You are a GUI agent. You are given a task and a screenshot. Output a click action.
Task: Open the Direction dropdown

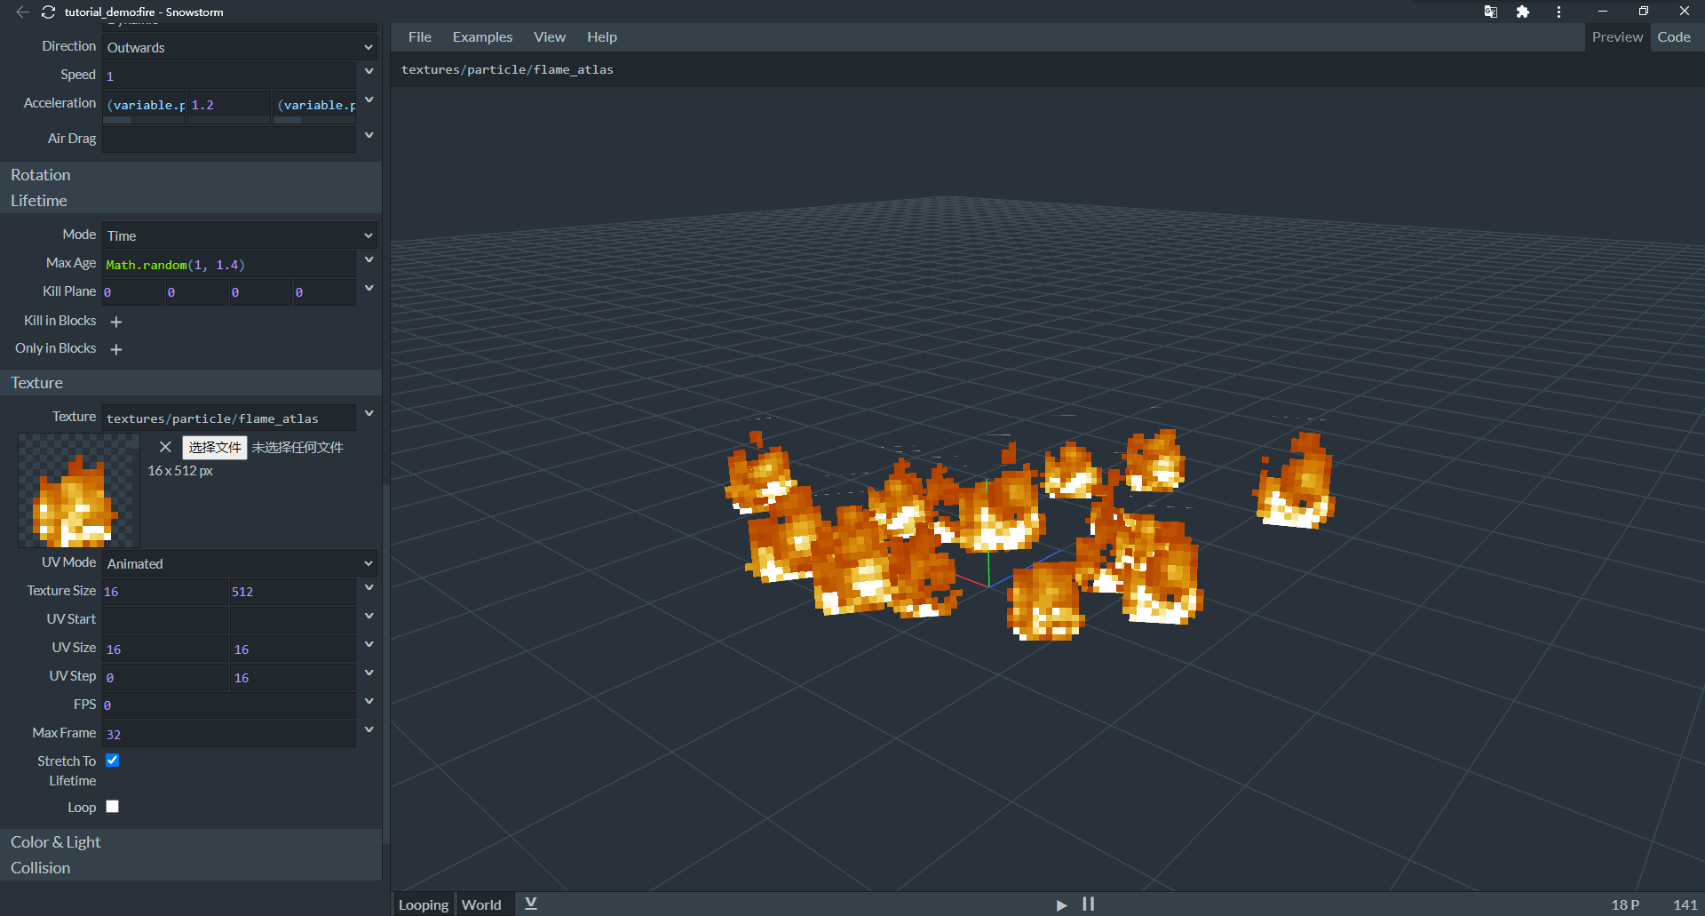click(240, 47)
